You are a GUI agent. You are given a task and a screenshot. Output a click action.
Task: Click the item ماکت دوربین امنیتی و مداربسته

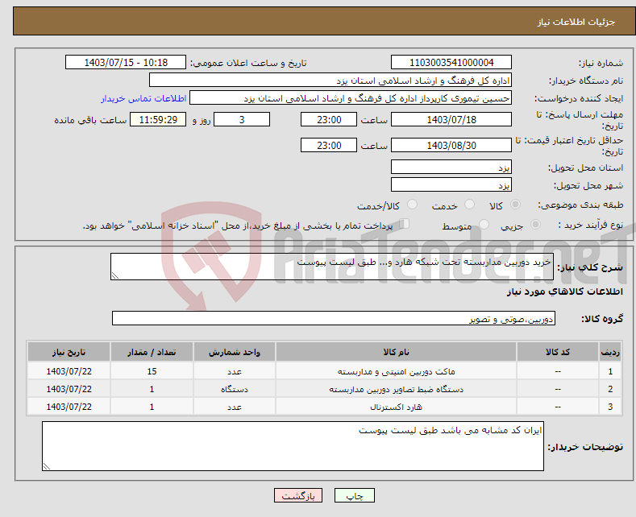coord(396,371)
